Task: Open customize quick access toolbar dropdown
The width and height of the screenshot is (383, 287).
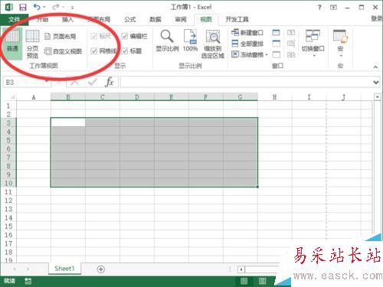Action: click(72, 8)
